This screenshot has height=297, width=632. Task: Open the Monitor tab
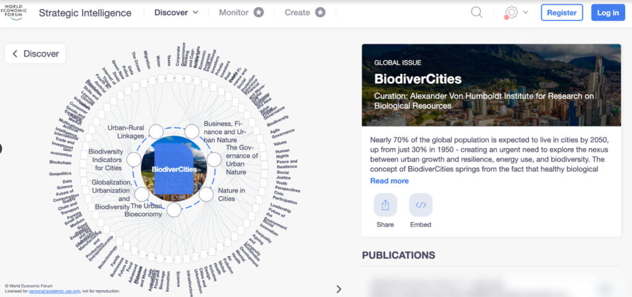click(234, 12)
